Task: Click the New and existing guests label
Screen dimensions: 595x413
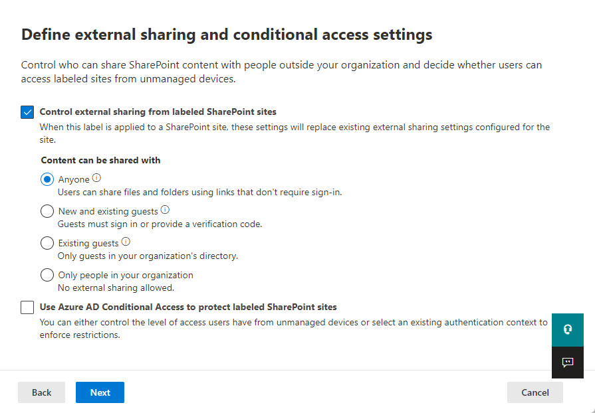Action: (x=108, y=211)
